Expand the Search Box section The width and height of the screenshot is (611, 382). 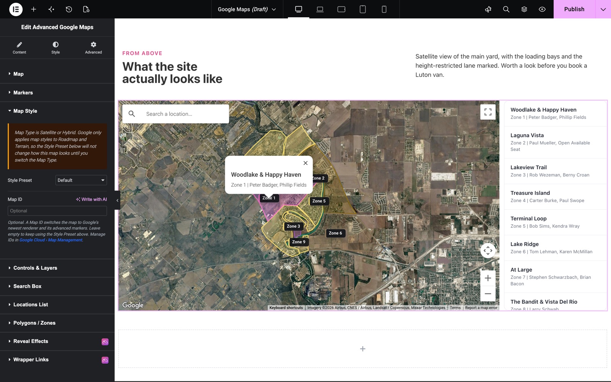click(x=57, y=286)
